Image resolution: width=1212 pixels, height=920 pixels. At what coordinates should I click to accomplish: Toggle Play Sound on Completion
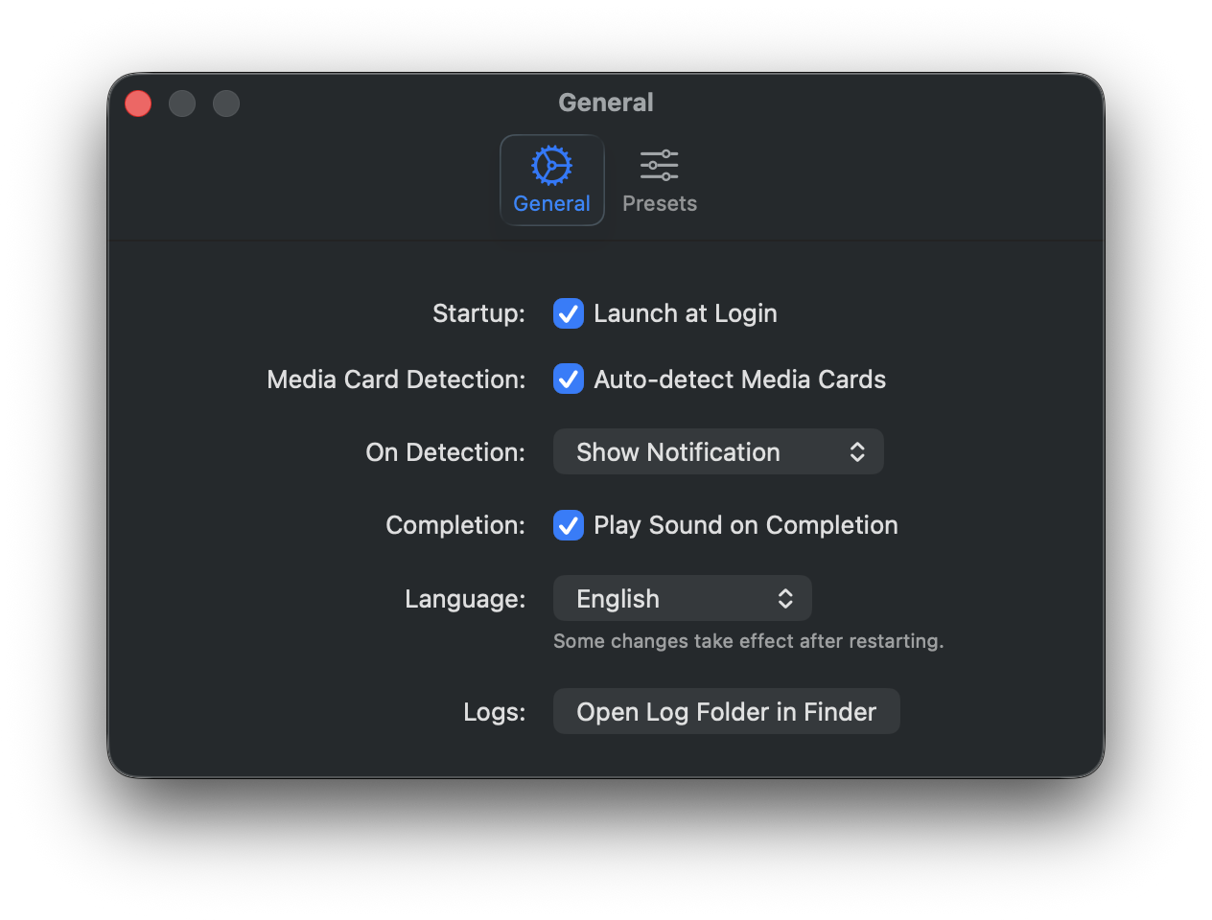[569, 525]
